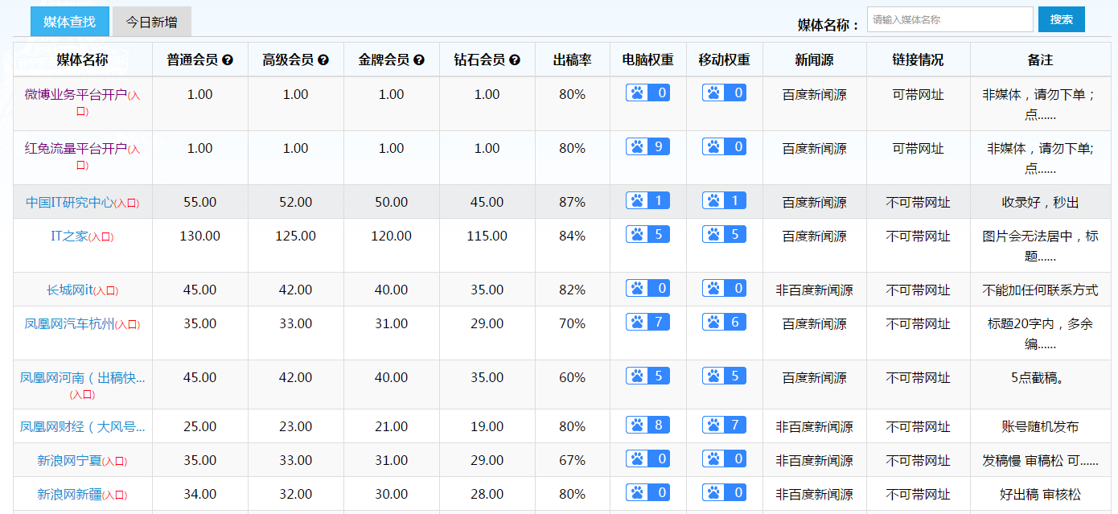This screenshot has width=1118, height=514.
Task: Click the 130.00 price for IT之家
Action: pyautogui.click(x=199, y=236)
